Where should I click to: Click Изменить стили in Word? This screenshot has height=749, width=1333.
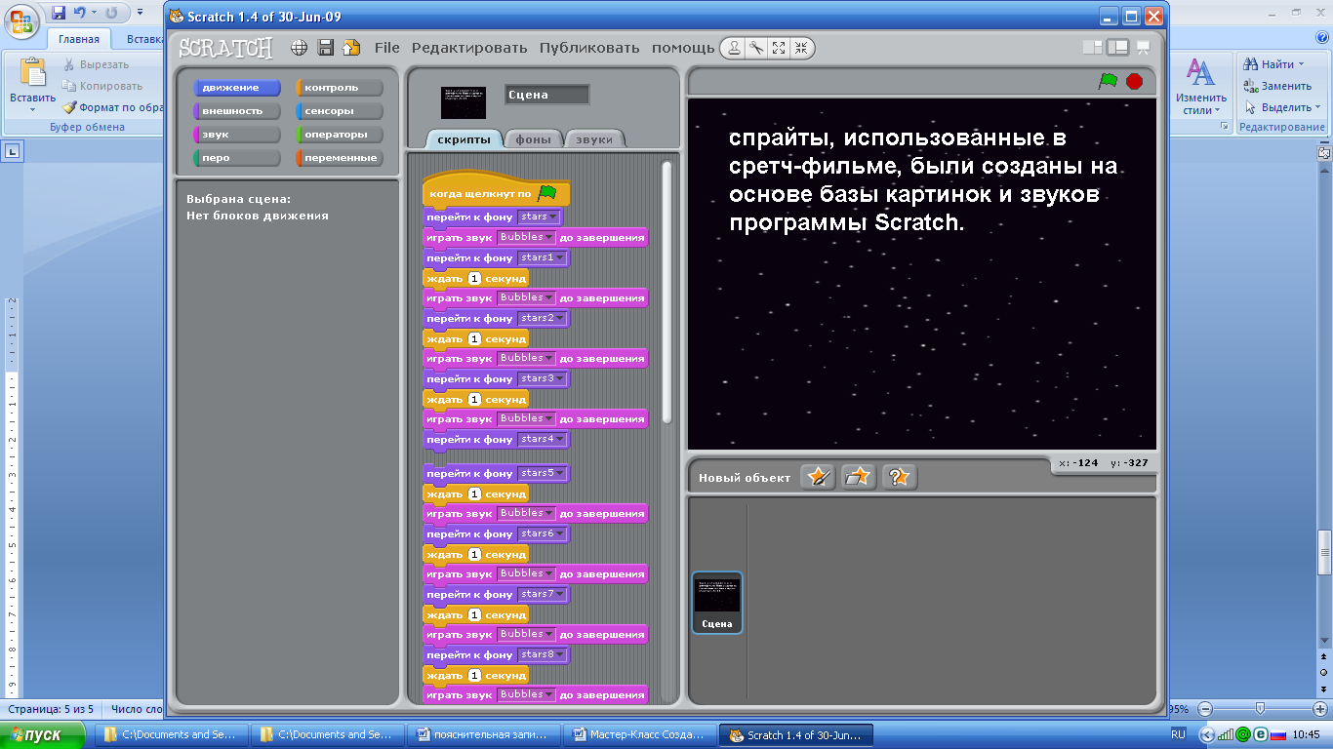point(1201,86)
